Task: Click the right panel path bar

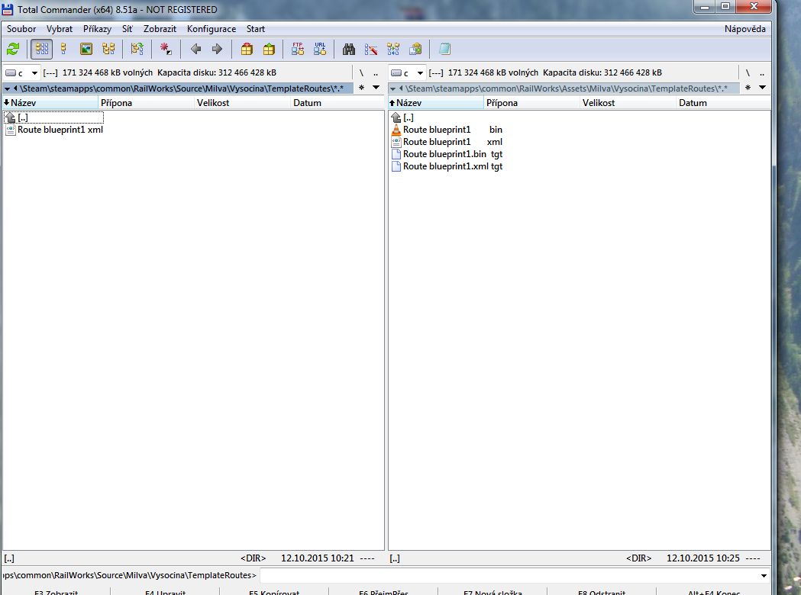Action: (564, 88)
